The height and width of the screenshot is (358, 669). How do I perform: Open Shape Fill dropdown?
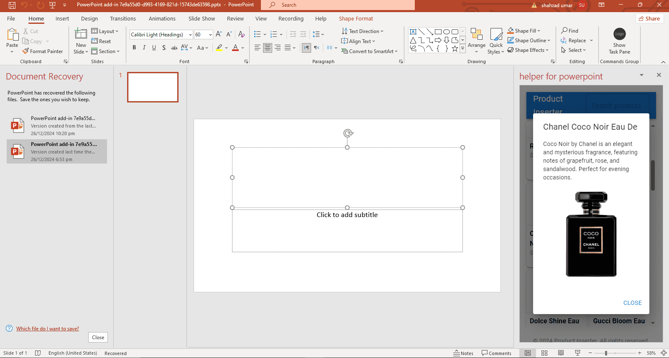tap(524, 31)
